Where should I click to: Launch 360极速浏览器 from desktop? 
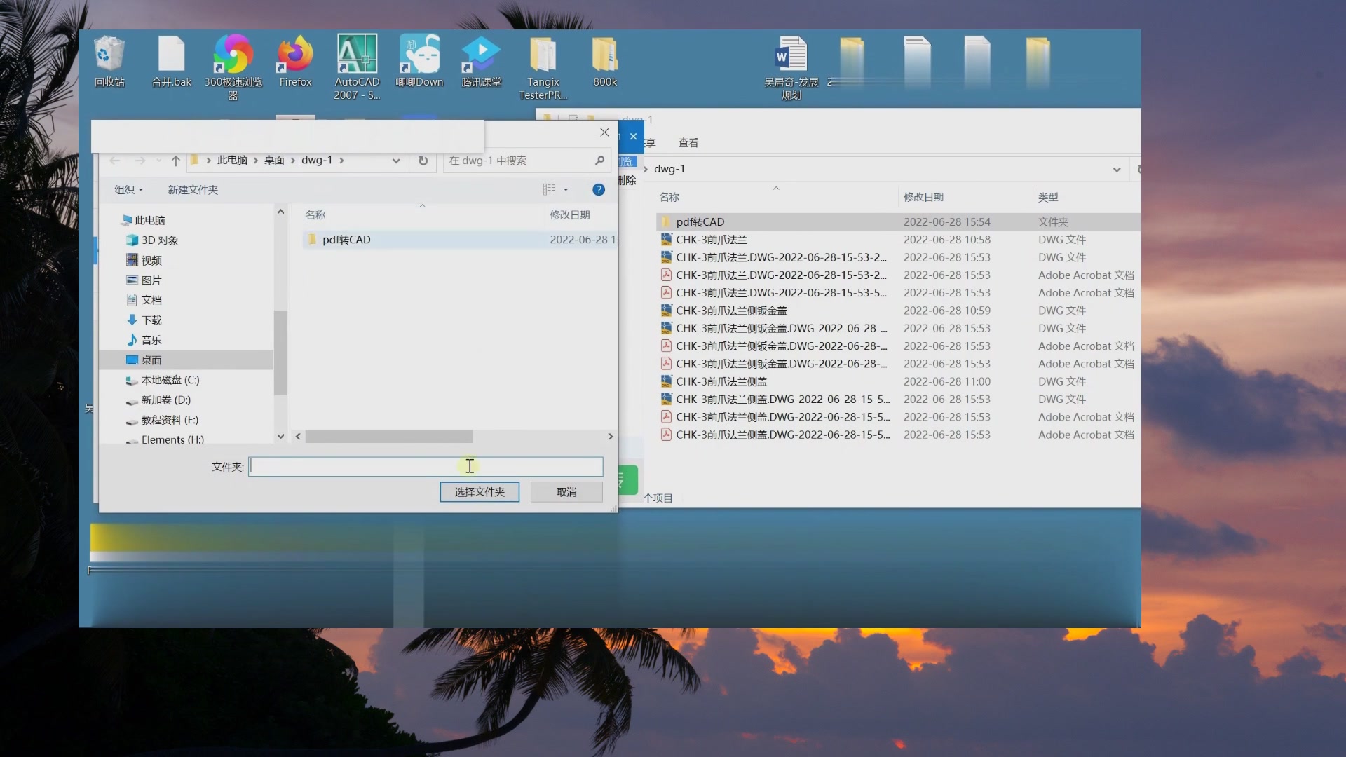[233, 67]
